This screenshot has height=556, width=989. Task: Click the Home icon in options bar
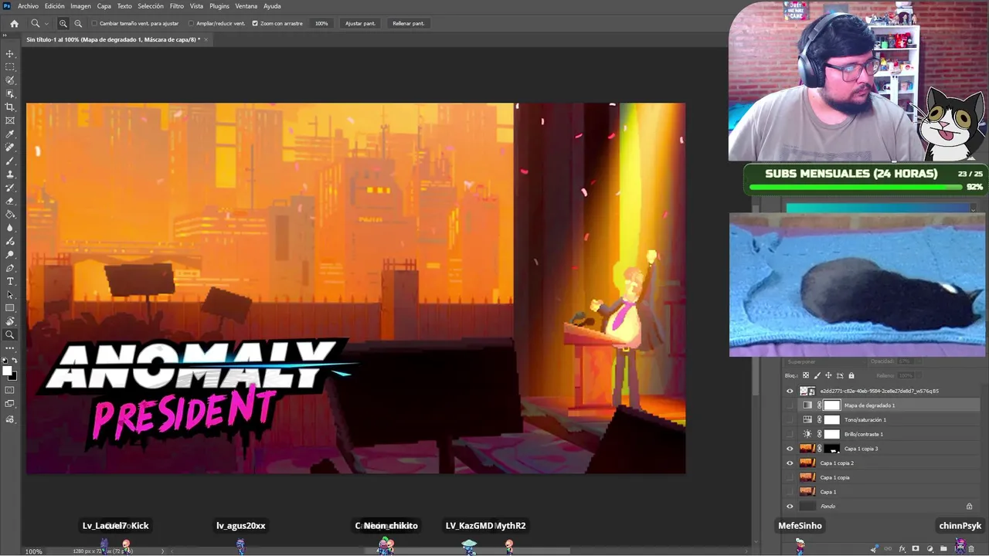(x=14, y=23)
